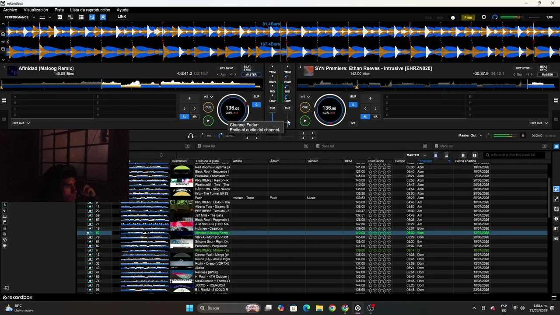Click the Free plan button
This screenshot has height=315, width=560.
[468, 17]
